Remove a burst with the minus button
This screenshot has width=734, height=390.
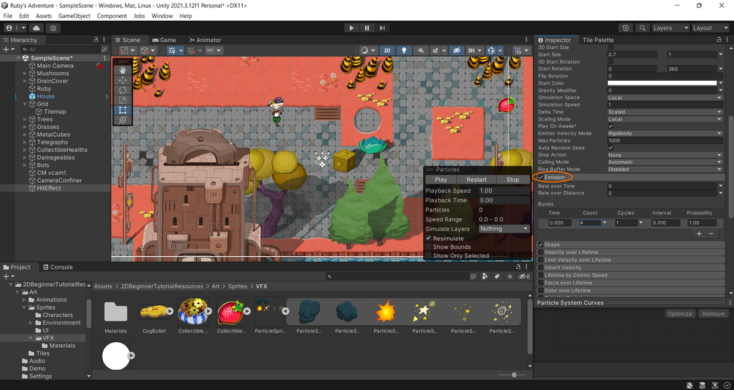pyautogui.click(x=711, y=234)
